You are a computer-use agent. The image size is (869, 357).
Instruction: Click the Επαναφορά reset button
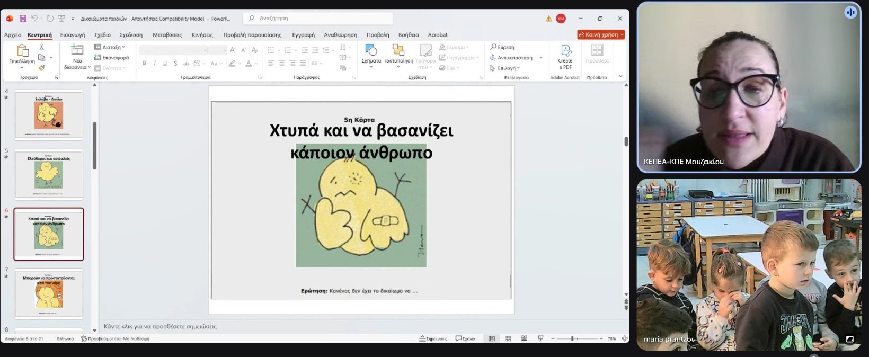112,58
